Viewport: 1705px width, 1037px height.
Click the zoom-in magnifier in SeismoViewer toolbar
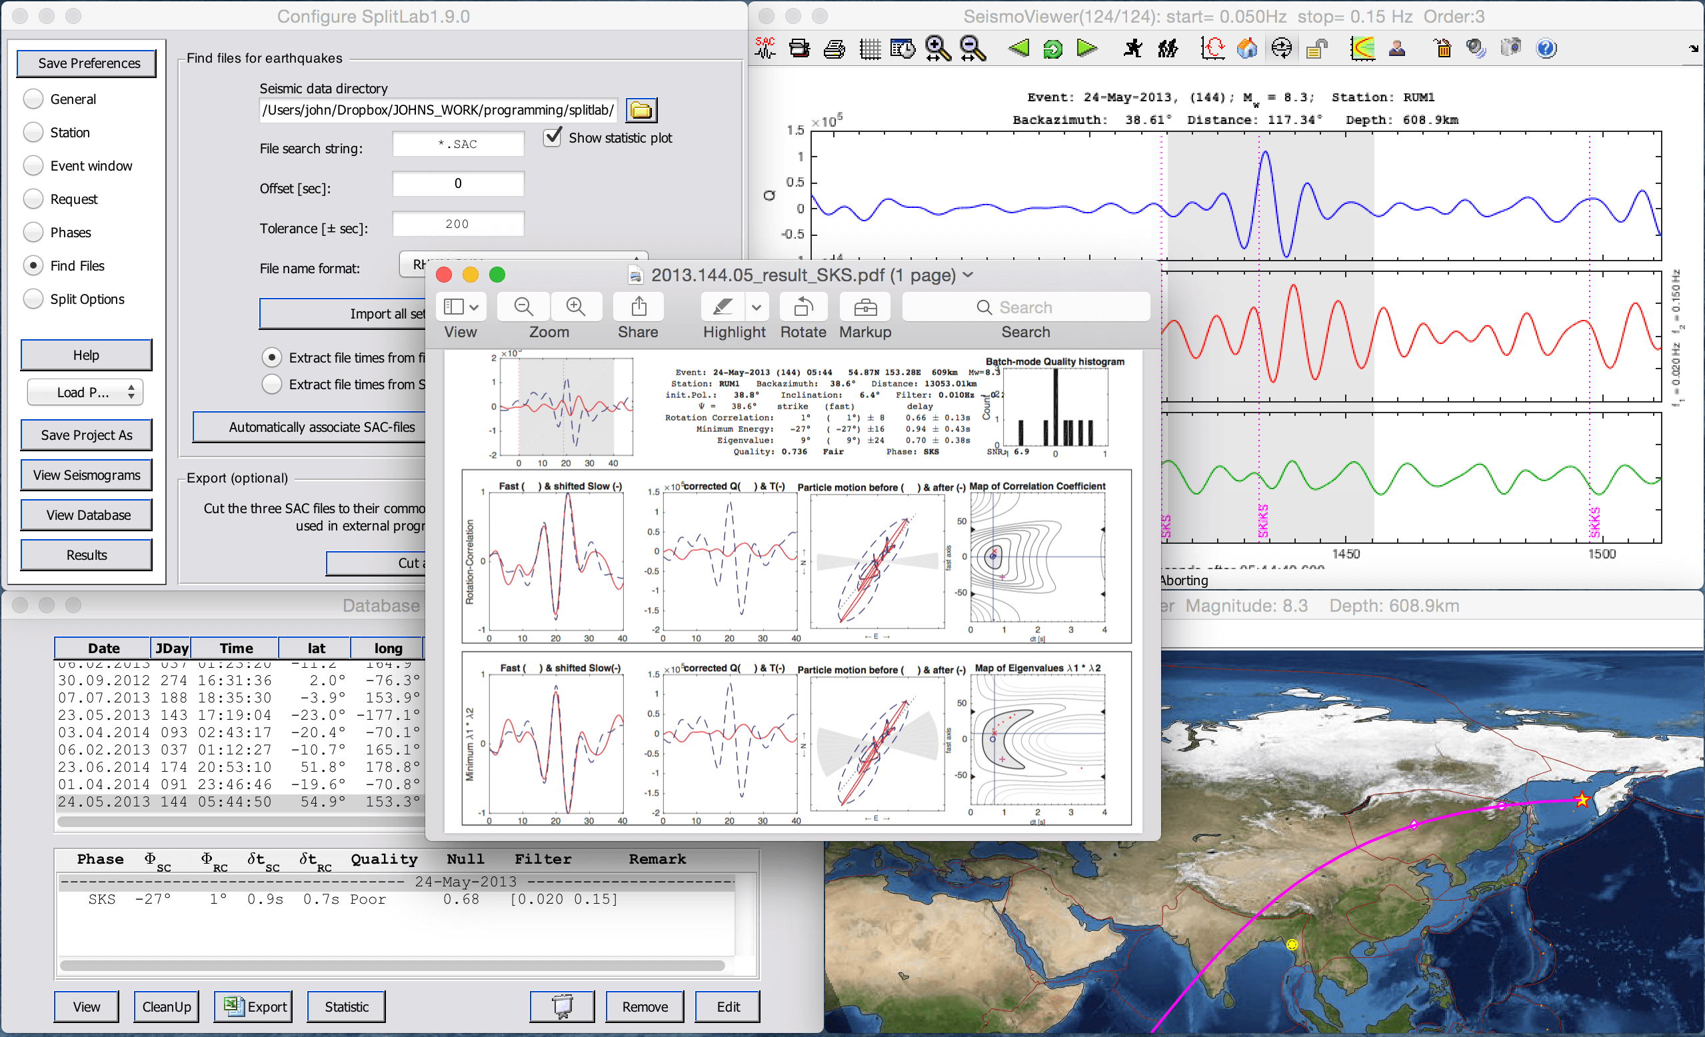(938, 49)
